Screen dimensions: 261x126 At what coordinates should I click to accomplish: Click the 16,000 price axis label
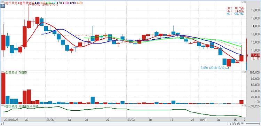coord(255,10)
